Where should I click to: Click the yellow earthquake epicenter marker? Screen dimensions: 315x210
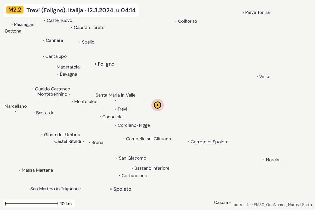157,105
